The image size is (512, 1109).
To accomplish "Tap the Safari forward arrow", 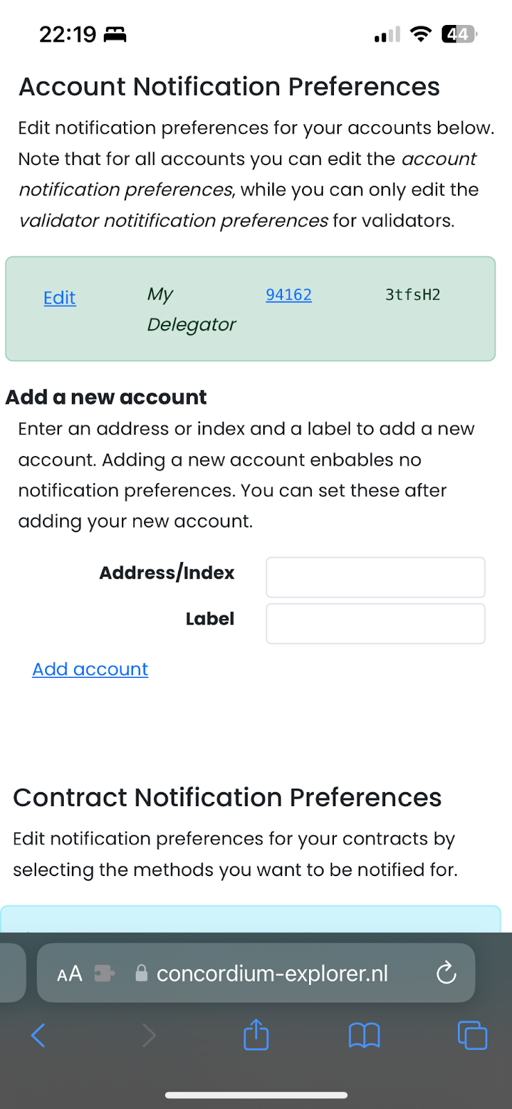I will pos(148,1036).
